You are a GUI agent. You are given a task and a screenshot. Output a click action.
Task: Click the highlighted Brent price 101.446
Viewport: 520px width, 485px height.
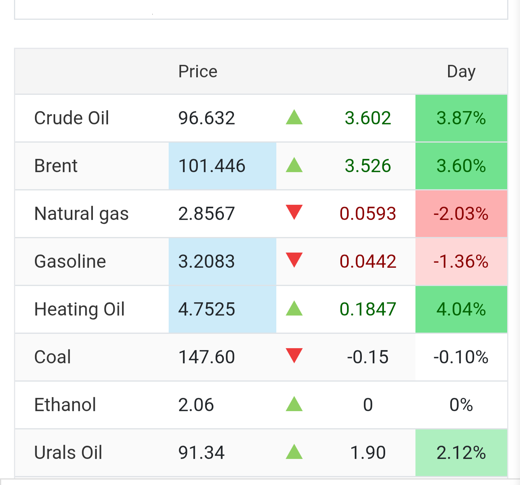pyautogui.click(x=212, y=166)
